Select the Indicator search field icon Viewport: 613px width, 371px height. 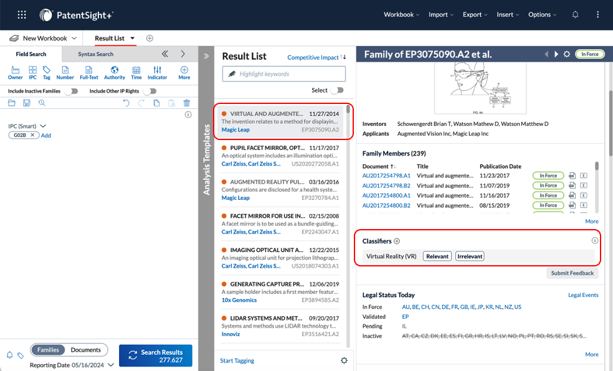click(x=157, y=73)
